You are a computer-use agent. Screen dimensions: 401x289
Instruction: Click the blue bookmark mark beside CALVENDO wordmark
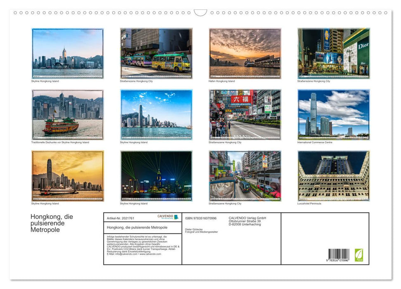point(176,217)
